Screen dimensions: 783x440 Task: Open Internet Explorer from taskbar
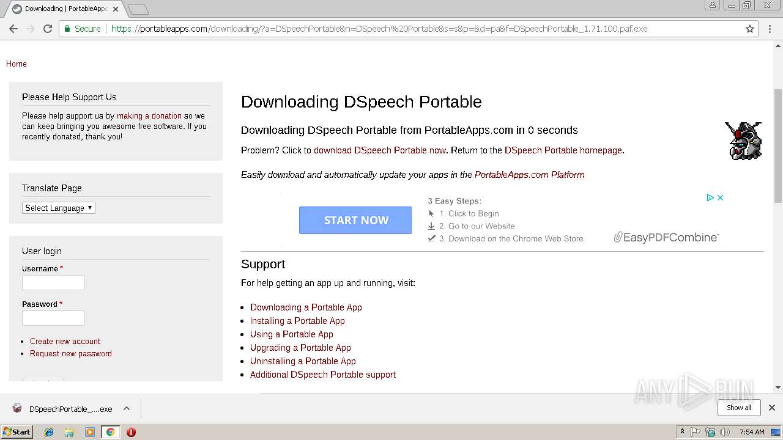(49, 432)
